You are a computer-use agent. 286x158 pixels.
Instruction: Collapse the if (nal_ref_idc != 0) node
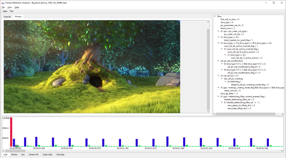(218, 76)
